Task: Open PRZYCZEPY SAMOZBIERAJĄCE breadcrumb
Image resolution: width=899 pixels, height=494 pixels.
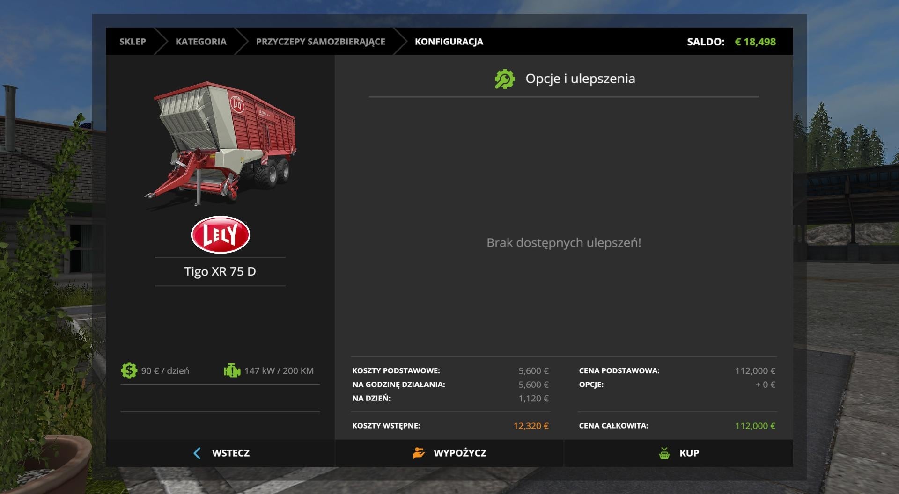Action: coord(321,42)
